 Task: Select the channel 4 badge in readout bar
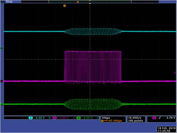point(78,118)
